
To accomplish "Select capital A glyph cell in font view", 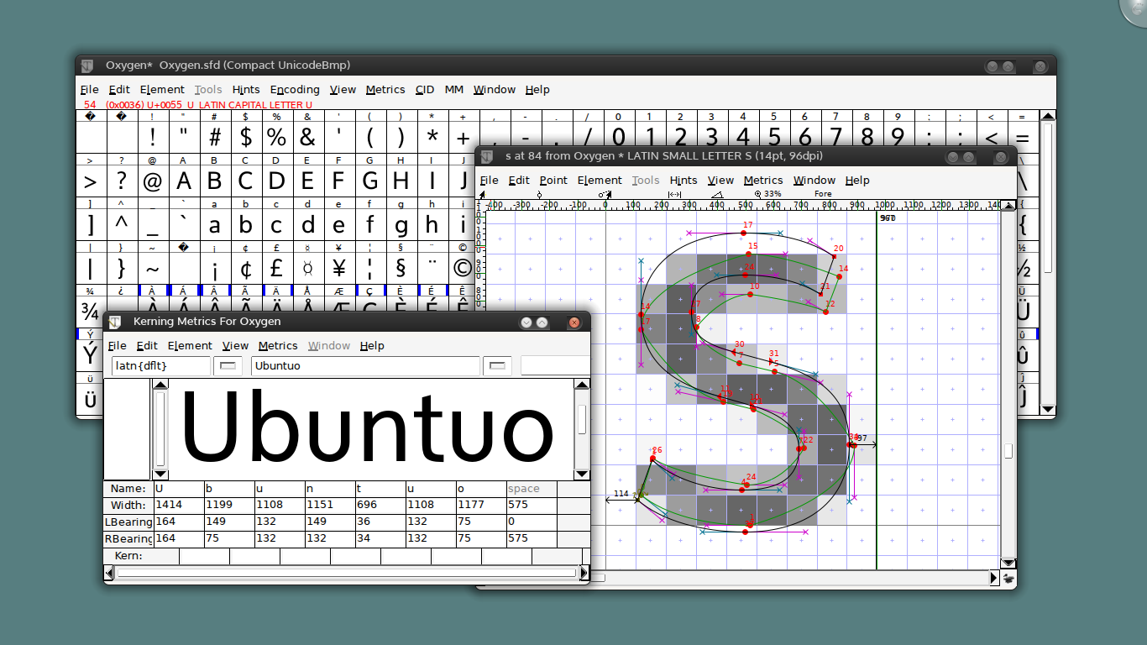I will (x=184, y=181).
